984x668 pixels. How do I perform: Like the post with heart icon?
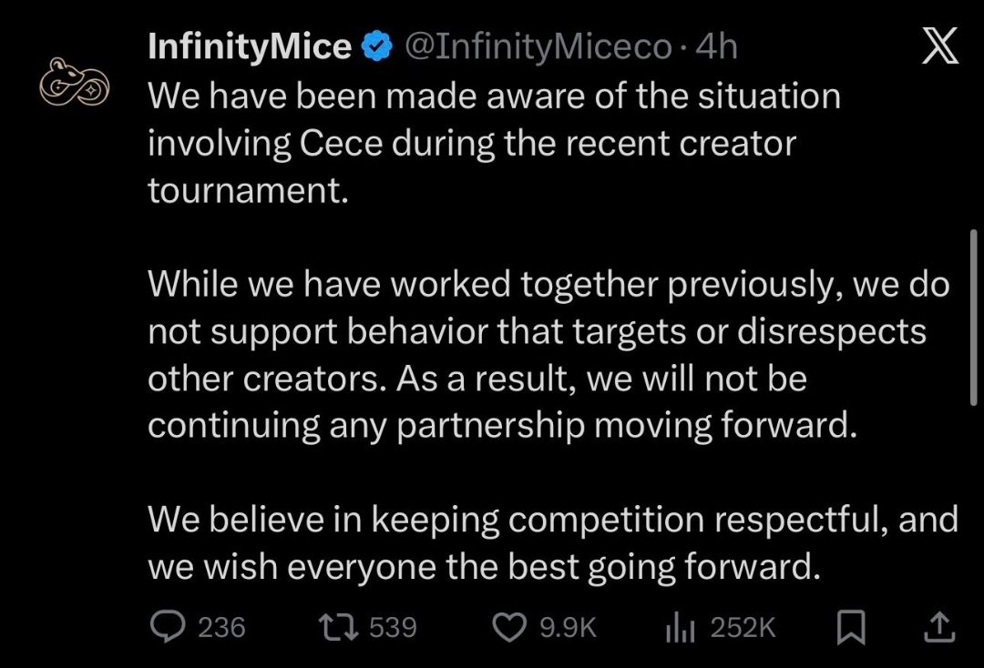click(509, 627)
